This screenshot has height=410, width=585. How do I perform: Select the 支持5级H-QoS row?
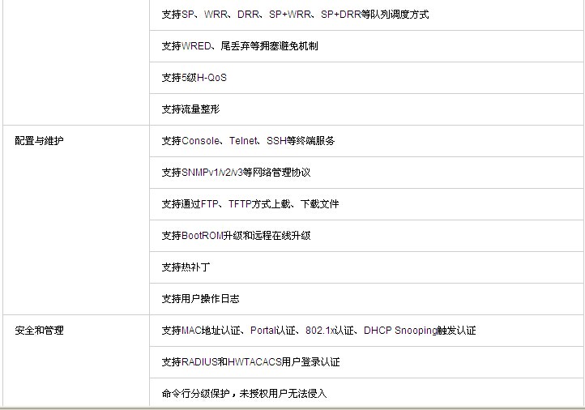click(194, 78)
